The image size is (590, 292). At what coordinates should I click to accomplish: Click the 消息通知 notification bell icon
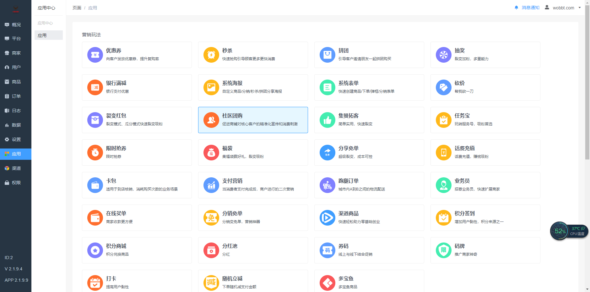(516, 8)
